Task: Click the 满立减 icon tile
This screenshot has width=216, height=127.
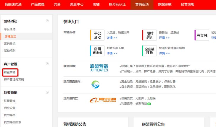Action: point(202,35)
